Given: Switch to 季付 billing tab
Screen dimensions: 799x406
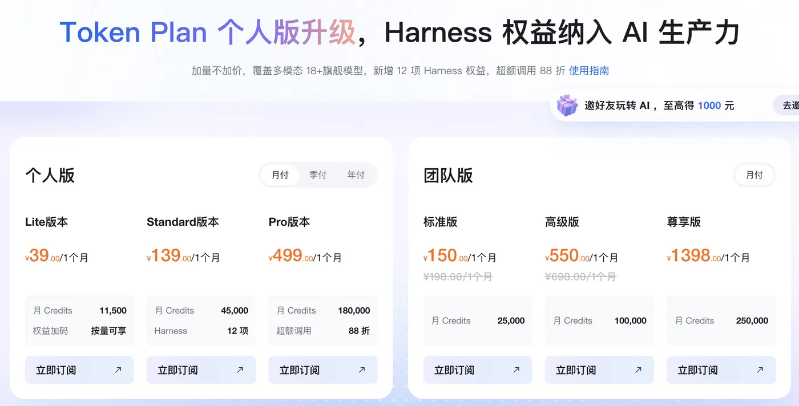Looking at the screenshot, I should click(318, 175).
